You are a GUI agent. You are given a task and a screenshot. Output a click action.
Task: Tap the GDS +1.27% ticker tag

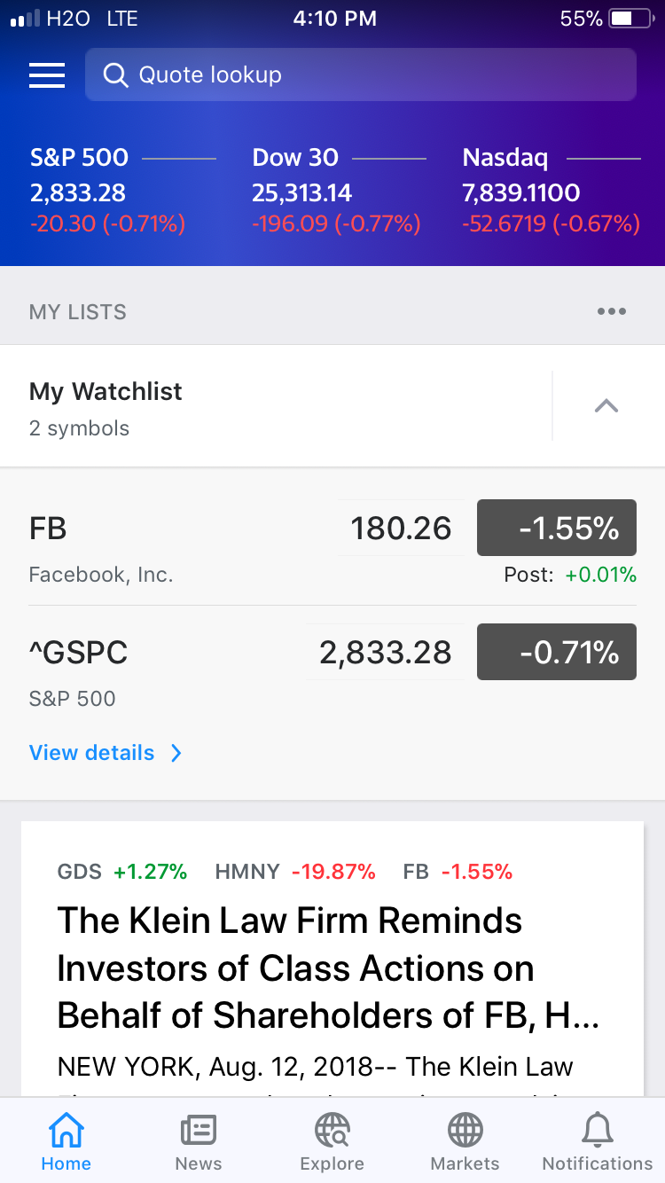tap(122, 872)
